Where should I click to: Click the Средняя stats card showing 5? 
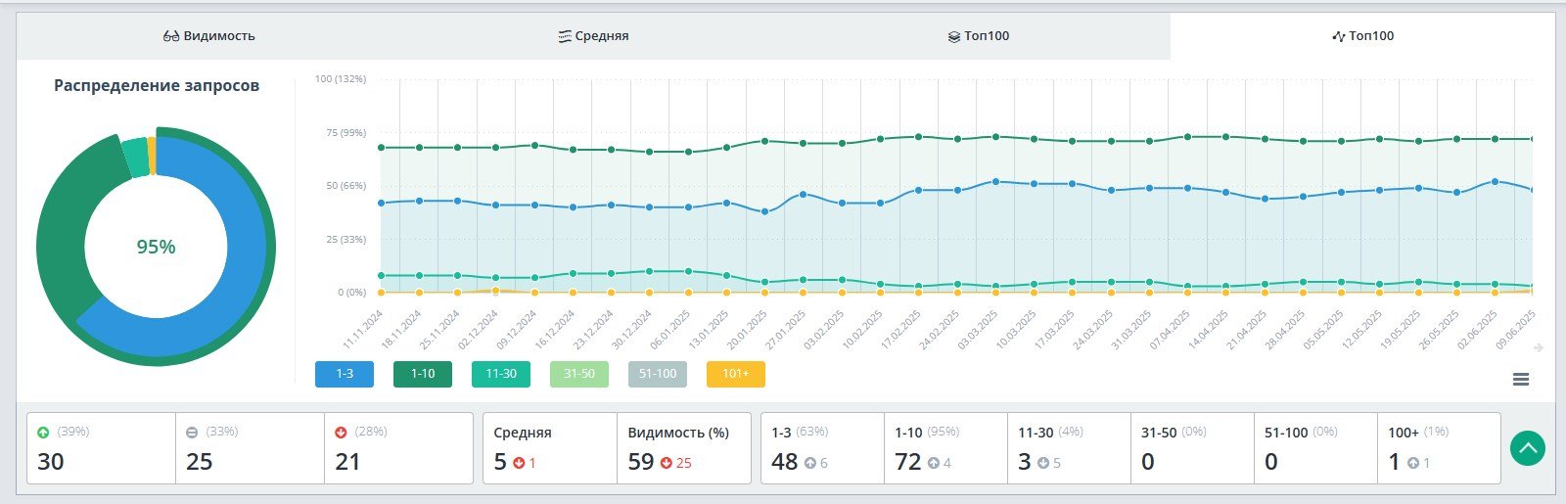[x=549, y=449]
